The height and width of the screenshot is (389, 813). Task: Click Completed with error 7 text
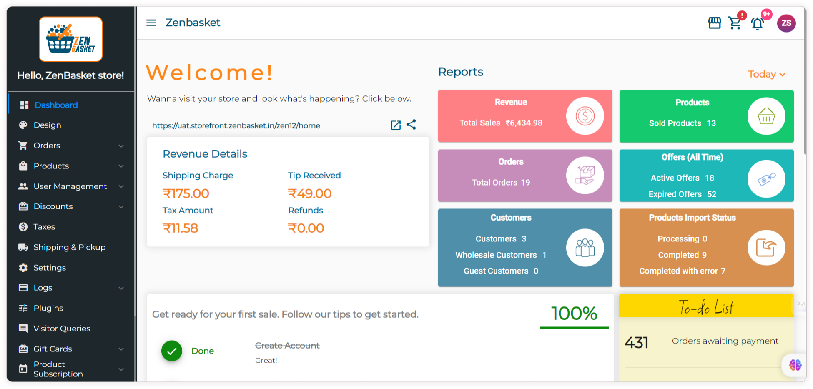coord(683,271)
